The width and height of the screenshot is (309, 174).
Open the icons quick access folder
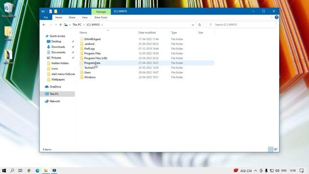pos(55,69)
